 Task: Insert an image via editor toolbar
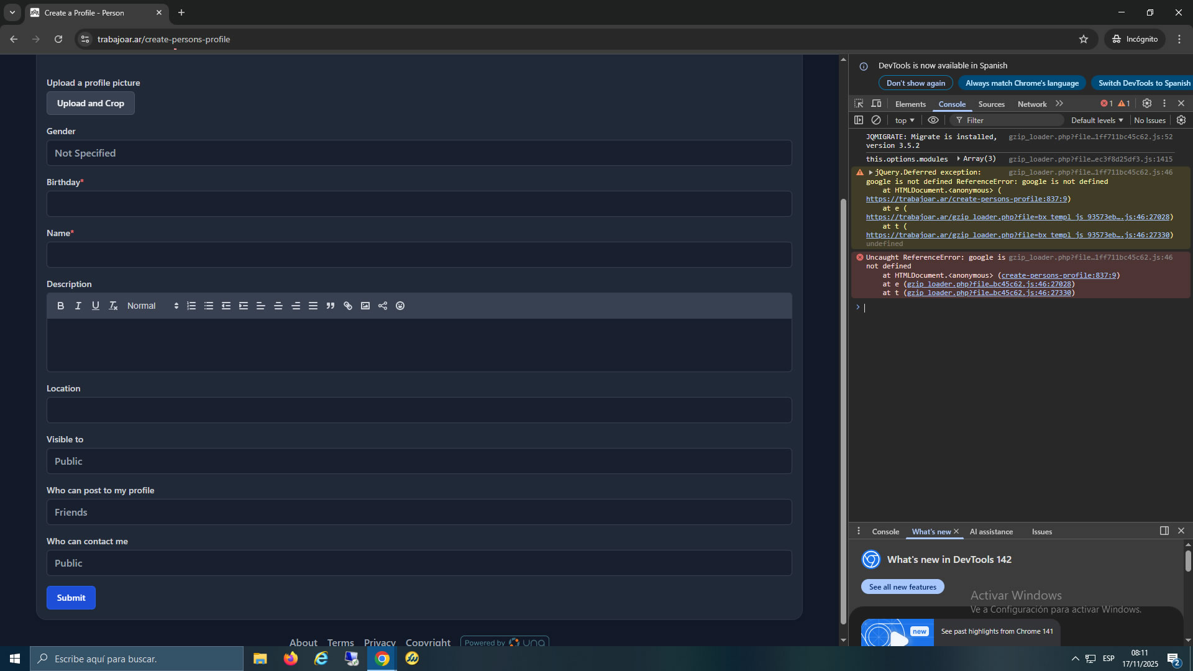coord(365,306)
